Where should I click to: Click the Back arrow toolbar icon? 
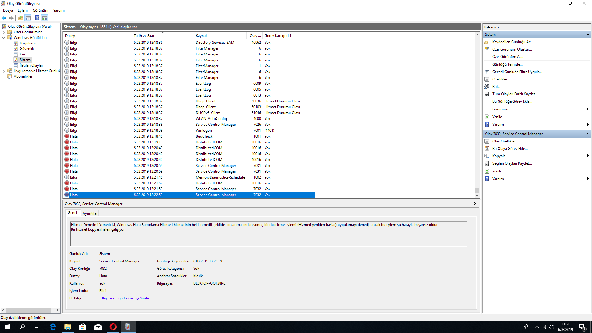pos(4,18)
